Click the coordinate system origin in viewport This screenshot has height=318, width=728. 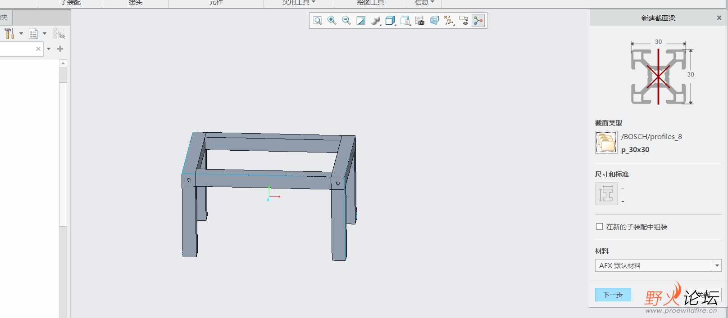click(x=269, y=196)
